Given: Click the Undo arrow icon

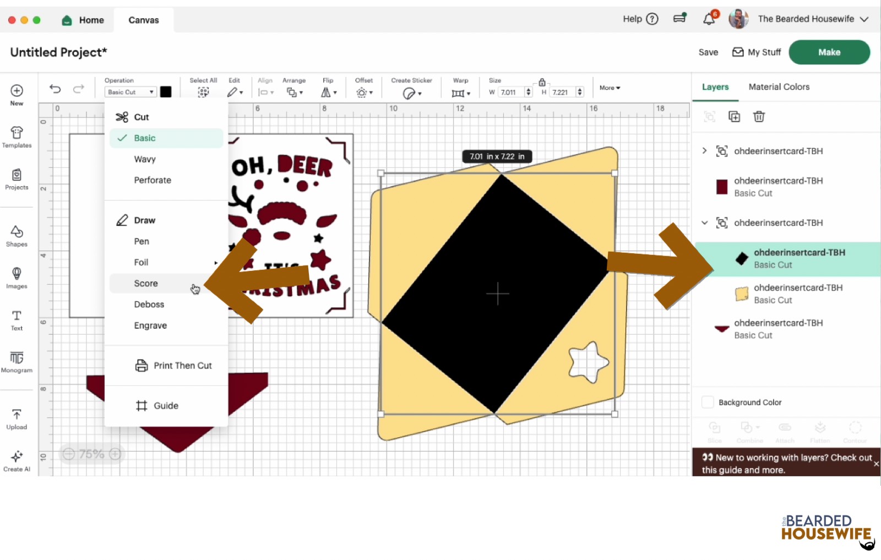Looking at the screenshot, I should click(55, 89).
